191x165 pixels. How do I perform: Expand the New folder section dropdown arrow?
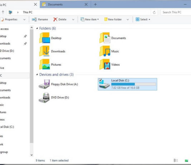tap(128, 19)
